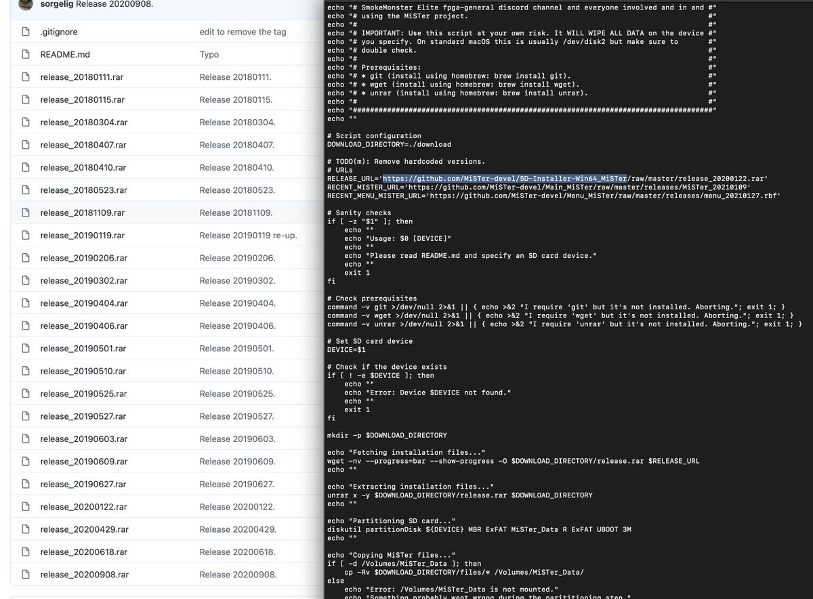The image size is (813, 599).
Task: Open release_20200122.rar file
Action: [83, 506]
